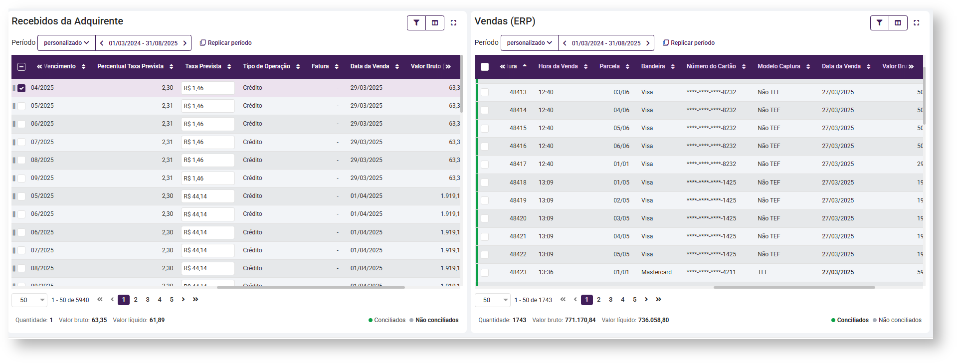
Task: Sort by Modelo Captura column
Action: point(808,67)
